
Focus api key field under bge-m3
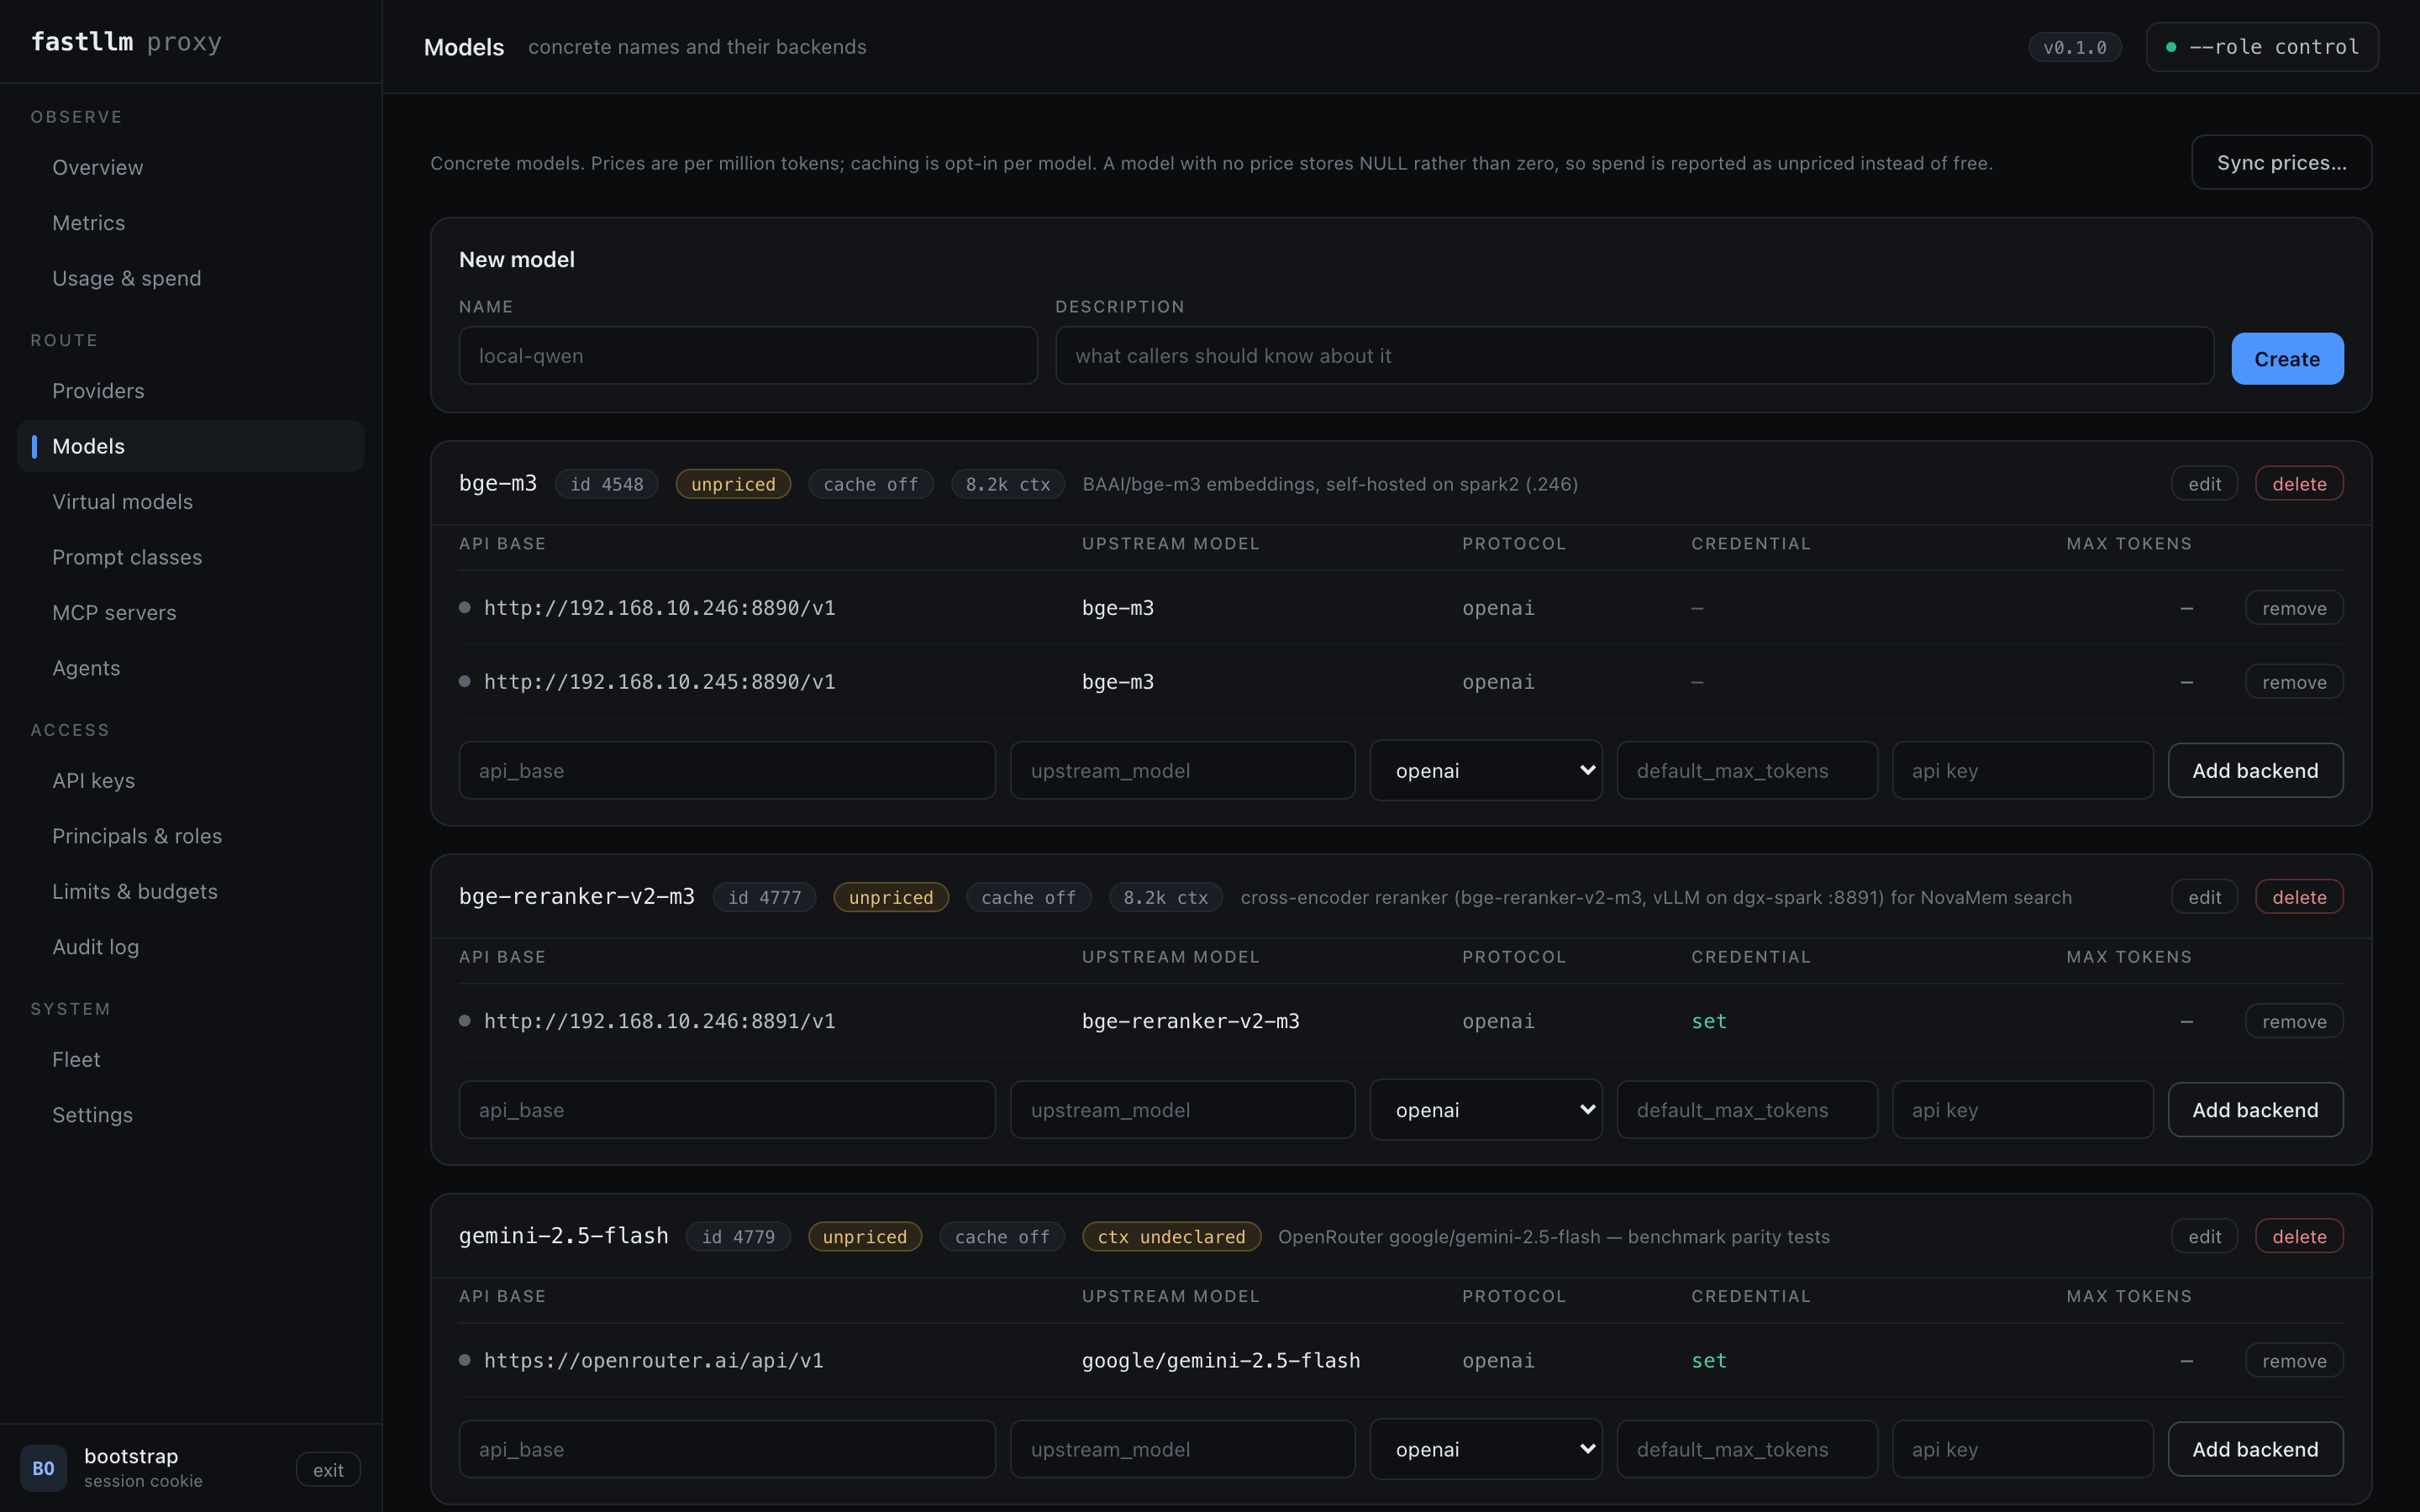[2022, 771]
